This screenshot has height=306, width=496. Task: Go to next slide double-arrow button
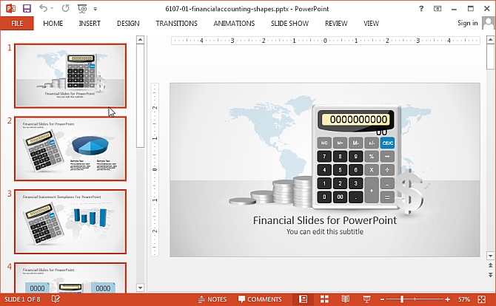490,275
